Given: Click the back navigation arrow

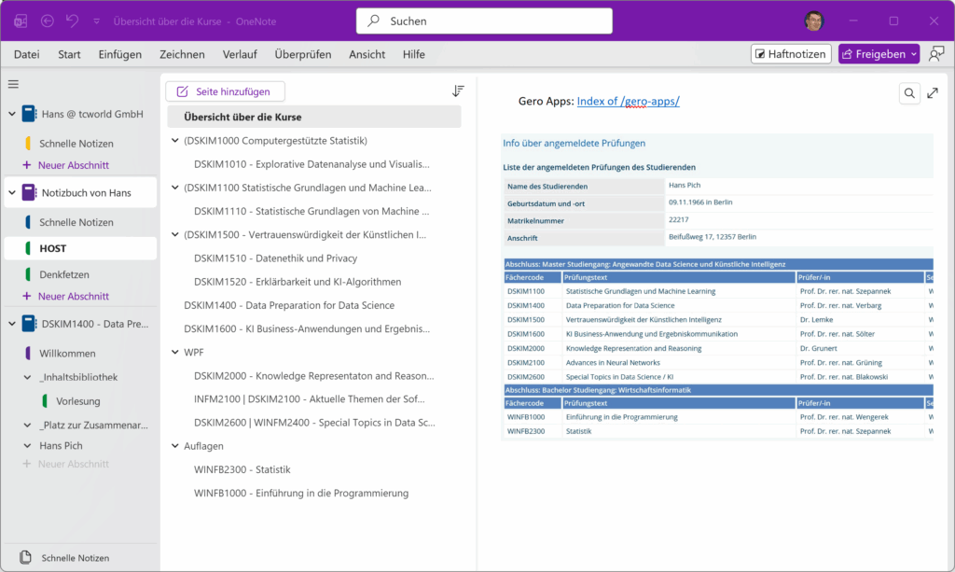Looking at the screenshot, I should 48,20.
